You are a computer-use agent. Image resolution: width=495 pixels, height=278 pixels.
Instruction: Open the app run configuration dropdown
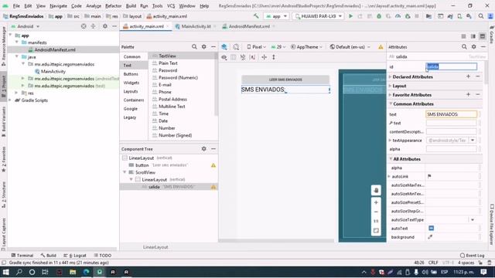click(277, 16)
